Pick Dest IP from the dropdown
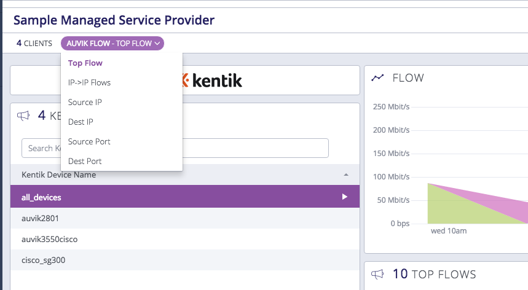 [81, 122]
